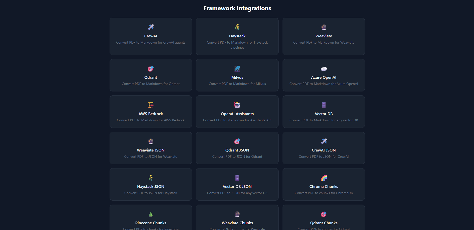Click the construction crane icon for AWS Bedrock
This screenshot has width=474, height=230.
tap(151, 105)
